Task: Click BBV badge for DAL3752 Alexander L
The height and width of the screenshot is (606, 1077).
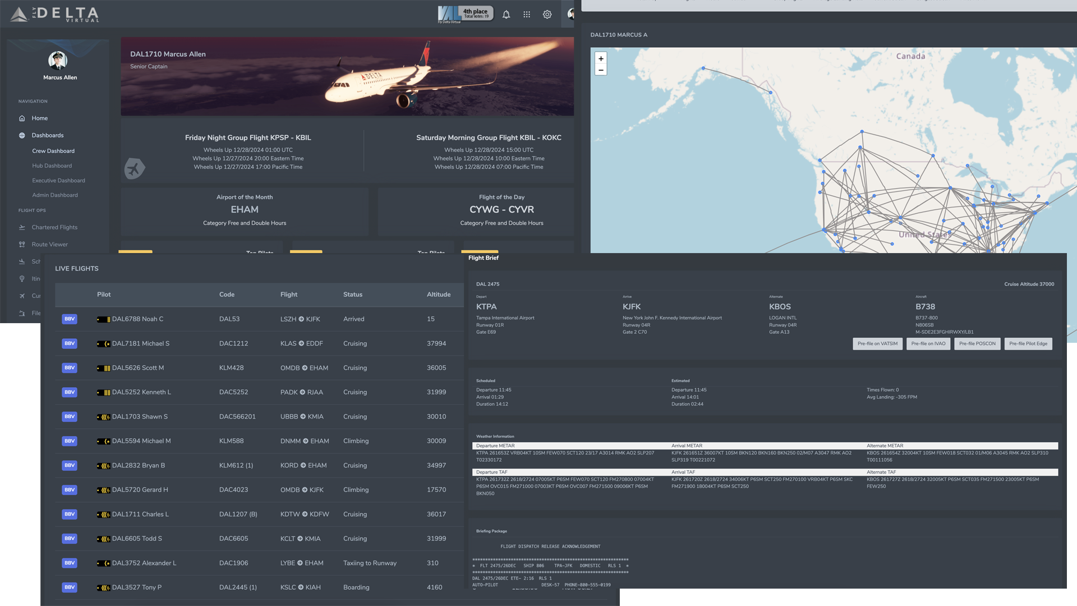Action: [x=70, y=563]
